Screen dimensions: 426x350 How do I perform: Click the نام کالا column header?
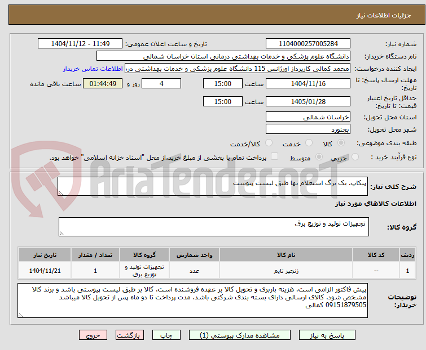pos(286,255)
